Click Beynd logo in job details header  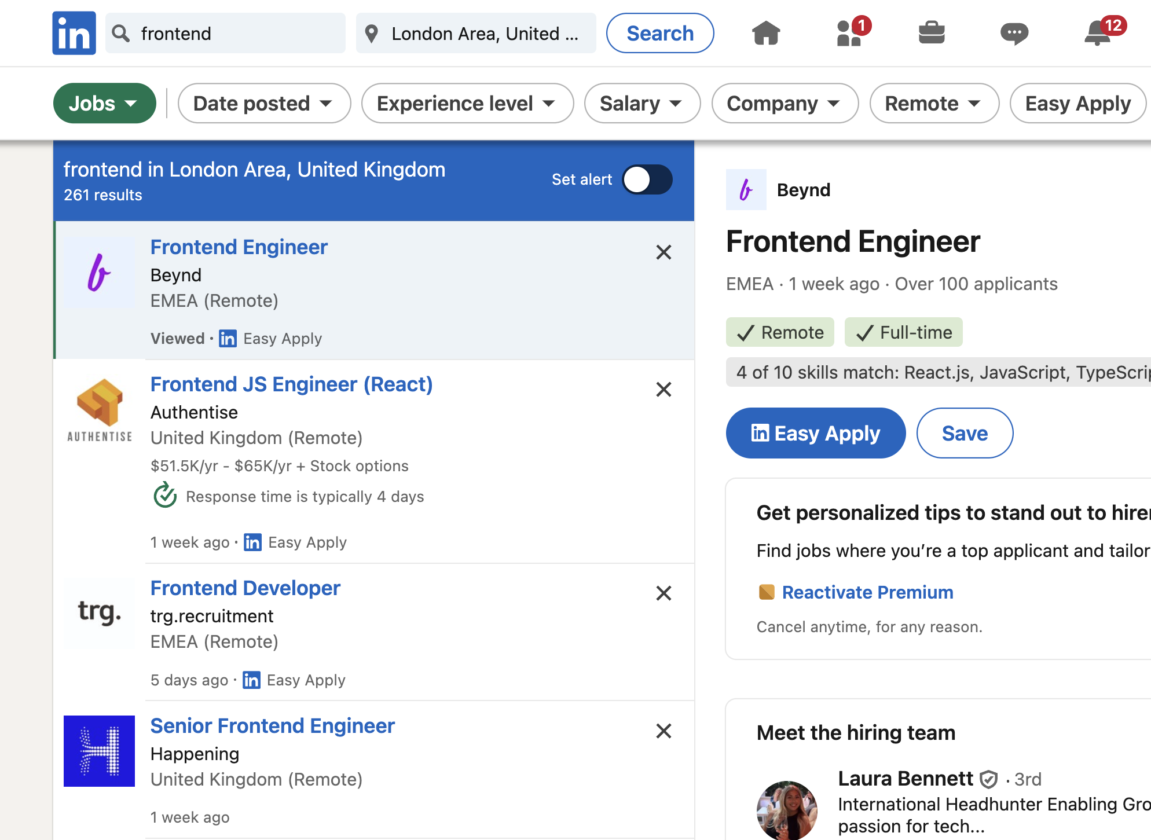tap(746, 189)
